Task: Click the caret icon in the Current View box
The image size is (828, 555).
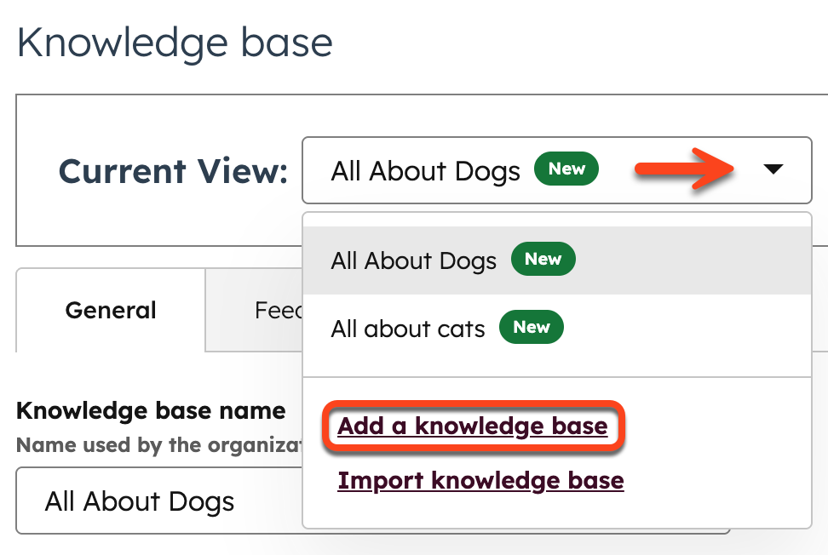Action: point(773,169)
